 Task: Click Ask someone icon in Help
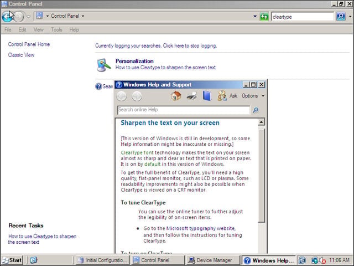click(x=222, y=96)
